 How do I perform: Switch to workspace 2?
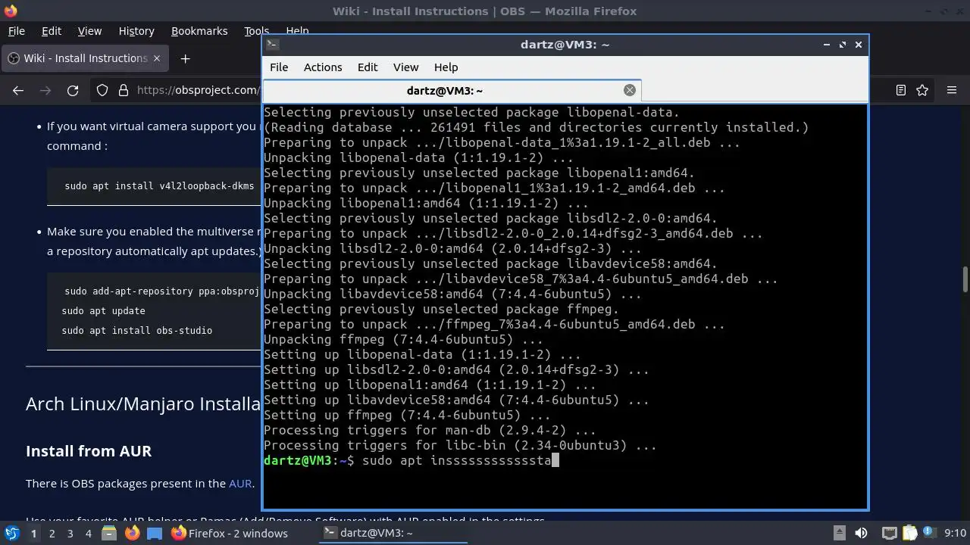[x=52, y=533]
